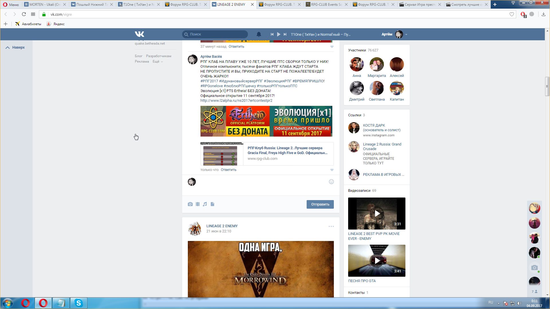Open the Авиабилеты bookmark
This screenshot has height=309, width=550.
tap(28, 24)
